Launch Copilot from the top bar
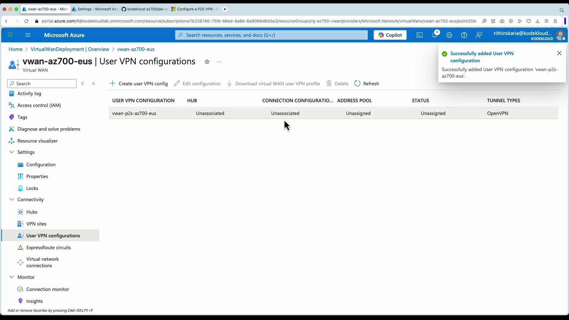This screenshot has width=569, height=320. [390, 35]
